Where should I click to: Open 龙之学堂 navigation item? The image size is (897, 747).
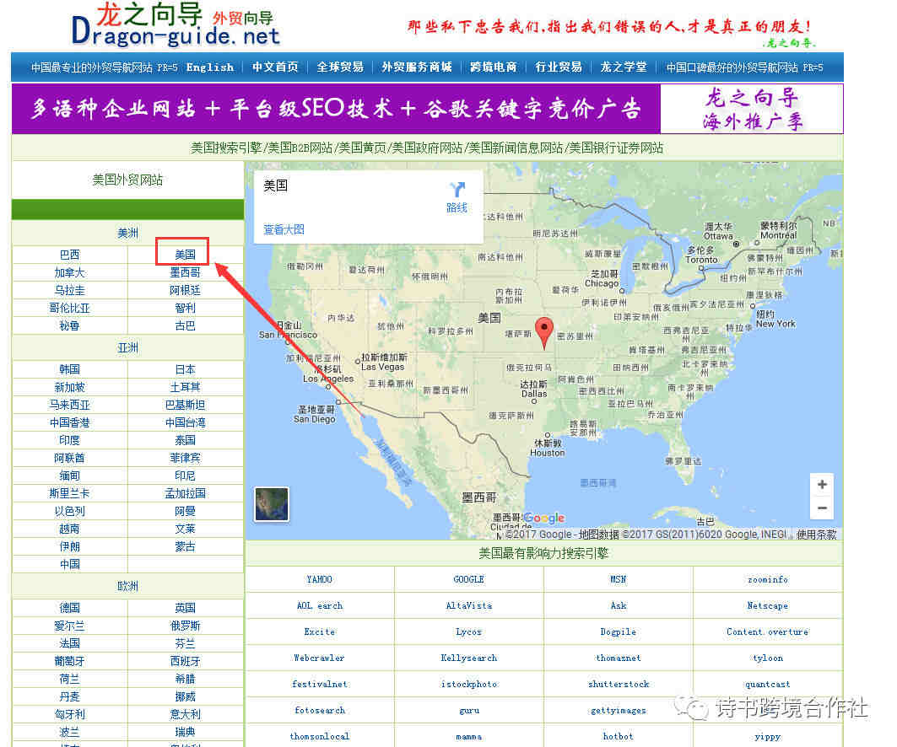coord(624,67)
